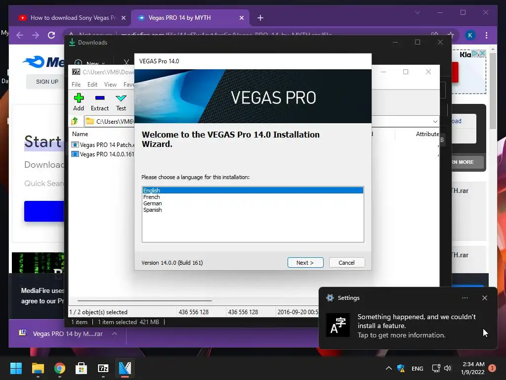Click the notification message to get more information
The height and width of the screenshot is (380, 506).
[x=417, y=326]
